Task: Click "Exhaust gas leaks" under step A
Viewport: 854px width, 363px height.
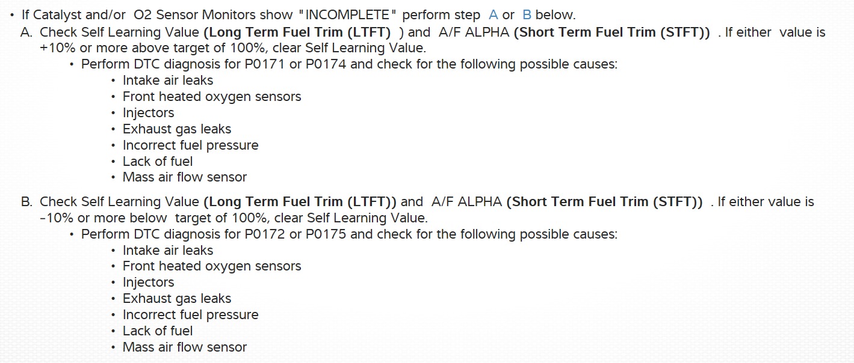Action: pos(177,129)
